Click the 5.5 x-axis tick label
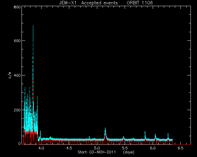This screenshot has width=197, height=157. coord(125,148)
